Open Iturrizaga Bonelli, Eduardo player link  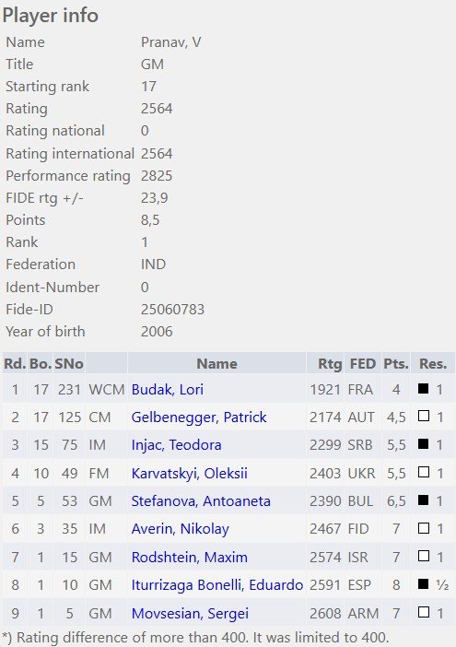click(x=217, y=585)
